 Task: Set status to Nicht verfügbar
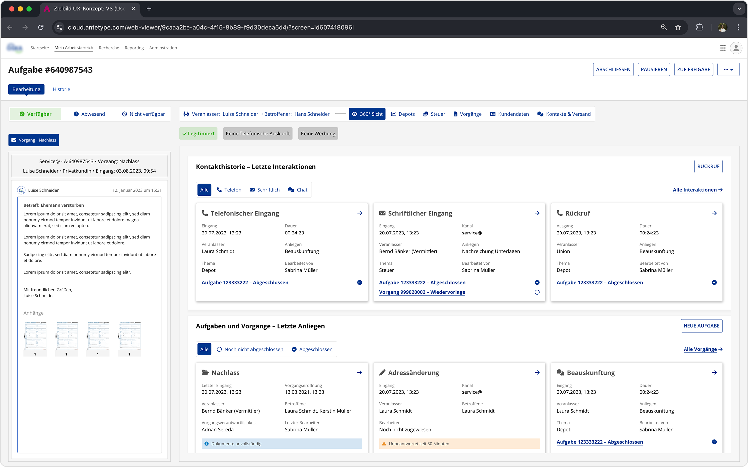click(143, 114)
